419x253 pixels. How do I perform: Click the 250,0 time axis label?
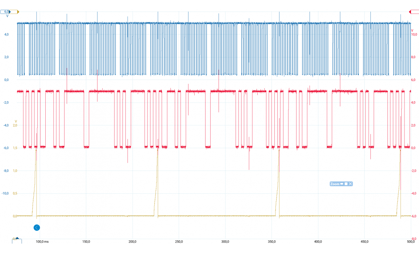click(179, 241)
